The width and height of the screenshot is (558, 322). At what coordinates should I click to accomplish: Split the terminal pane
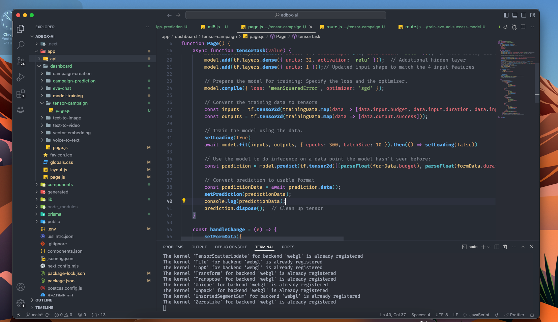(497, 247)
